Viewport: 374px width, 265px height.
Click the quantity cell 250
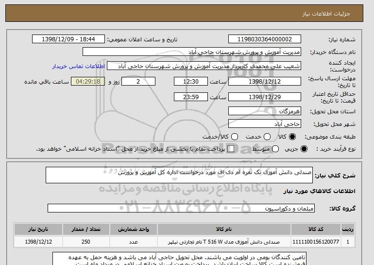[x=86, y=242]
